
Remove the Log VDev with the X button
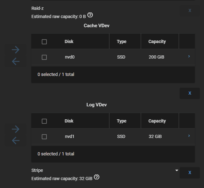tap(190, 172)
